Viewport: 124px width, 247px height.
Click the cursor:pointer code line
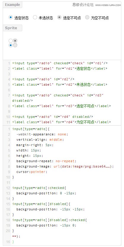[32, 172]
